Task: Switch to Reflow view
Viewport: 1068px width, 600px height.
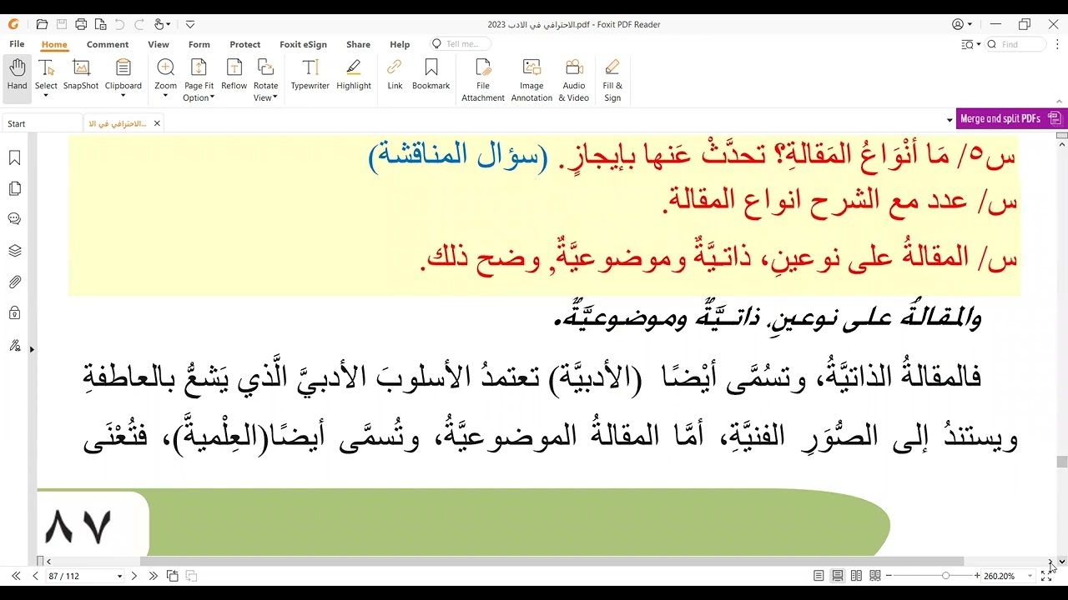Action: (234, 74)
